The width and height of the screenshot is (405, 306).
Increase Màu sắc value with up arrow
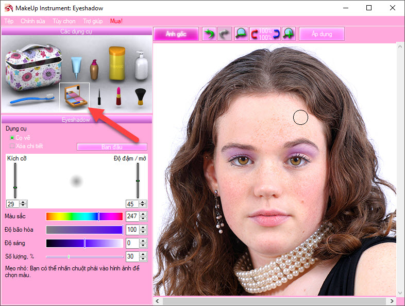(143, 214)
